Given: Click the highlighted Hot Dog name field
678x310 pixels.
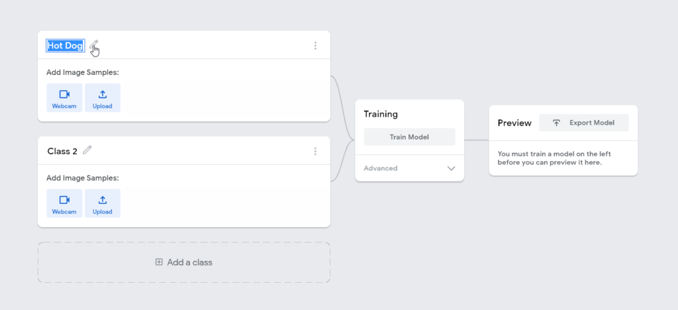Looking at the screenshot, I should point(66,46).
